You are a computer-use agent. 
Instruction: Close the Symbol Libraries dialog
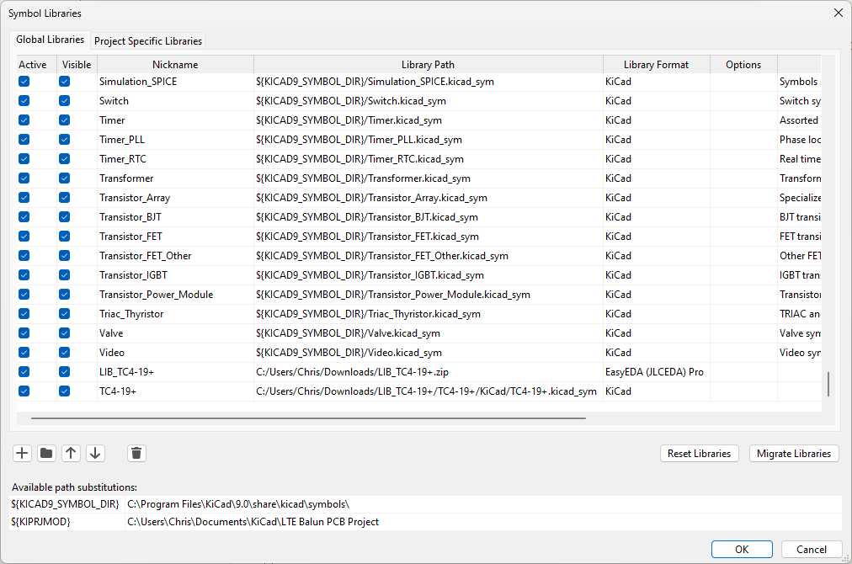[x=838, y=13]
